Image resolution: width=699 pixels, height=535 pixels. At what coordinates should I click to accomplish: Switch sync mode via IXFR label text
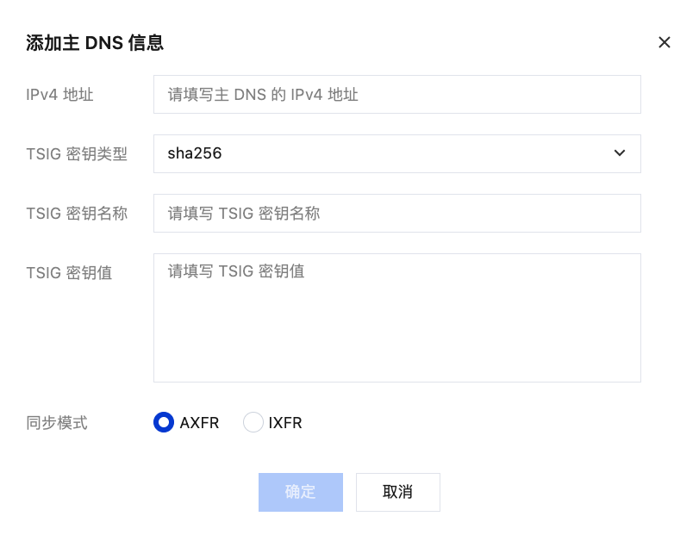[285, 423]
